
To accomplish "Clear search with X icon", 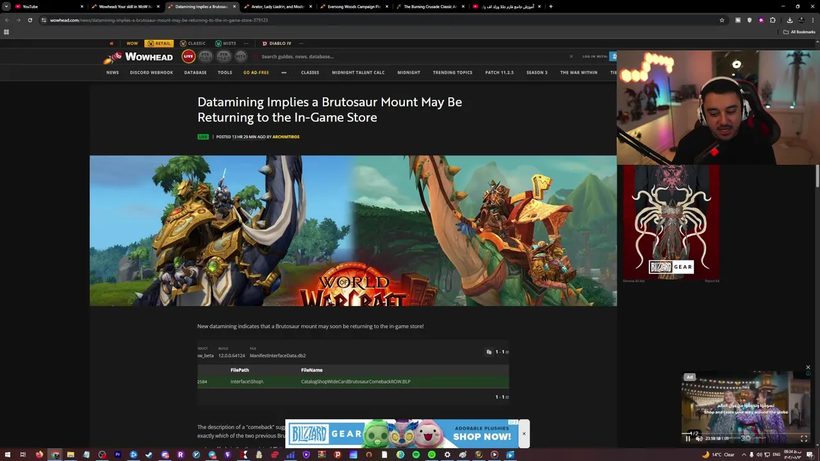I will click(571, 56).
